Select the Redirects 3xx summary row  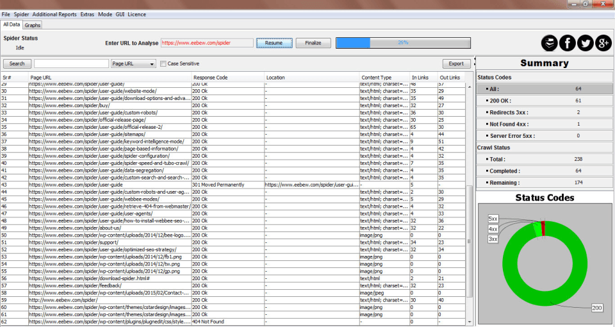pos(545,112)
